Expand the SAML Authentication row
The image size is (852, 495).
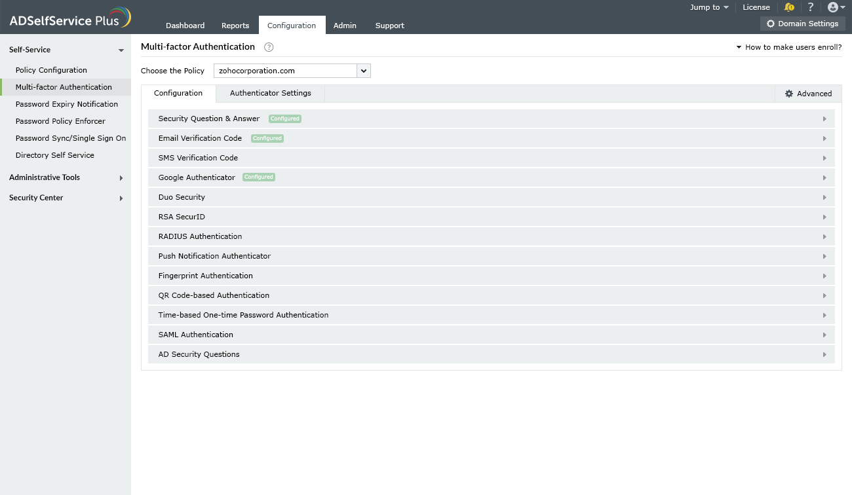point(492,335)
